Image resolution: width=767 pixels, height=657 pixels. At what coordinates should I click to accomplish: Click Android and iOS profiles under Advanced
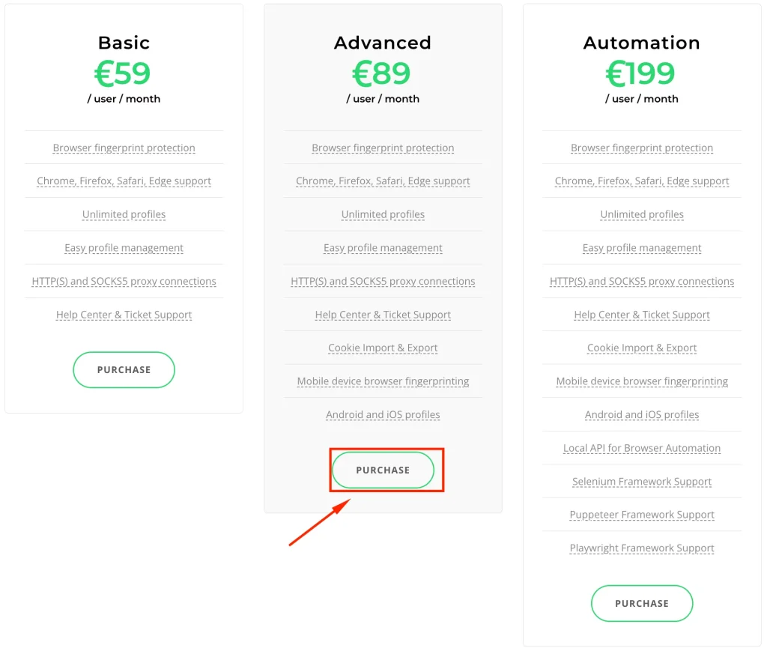[383, 414]
